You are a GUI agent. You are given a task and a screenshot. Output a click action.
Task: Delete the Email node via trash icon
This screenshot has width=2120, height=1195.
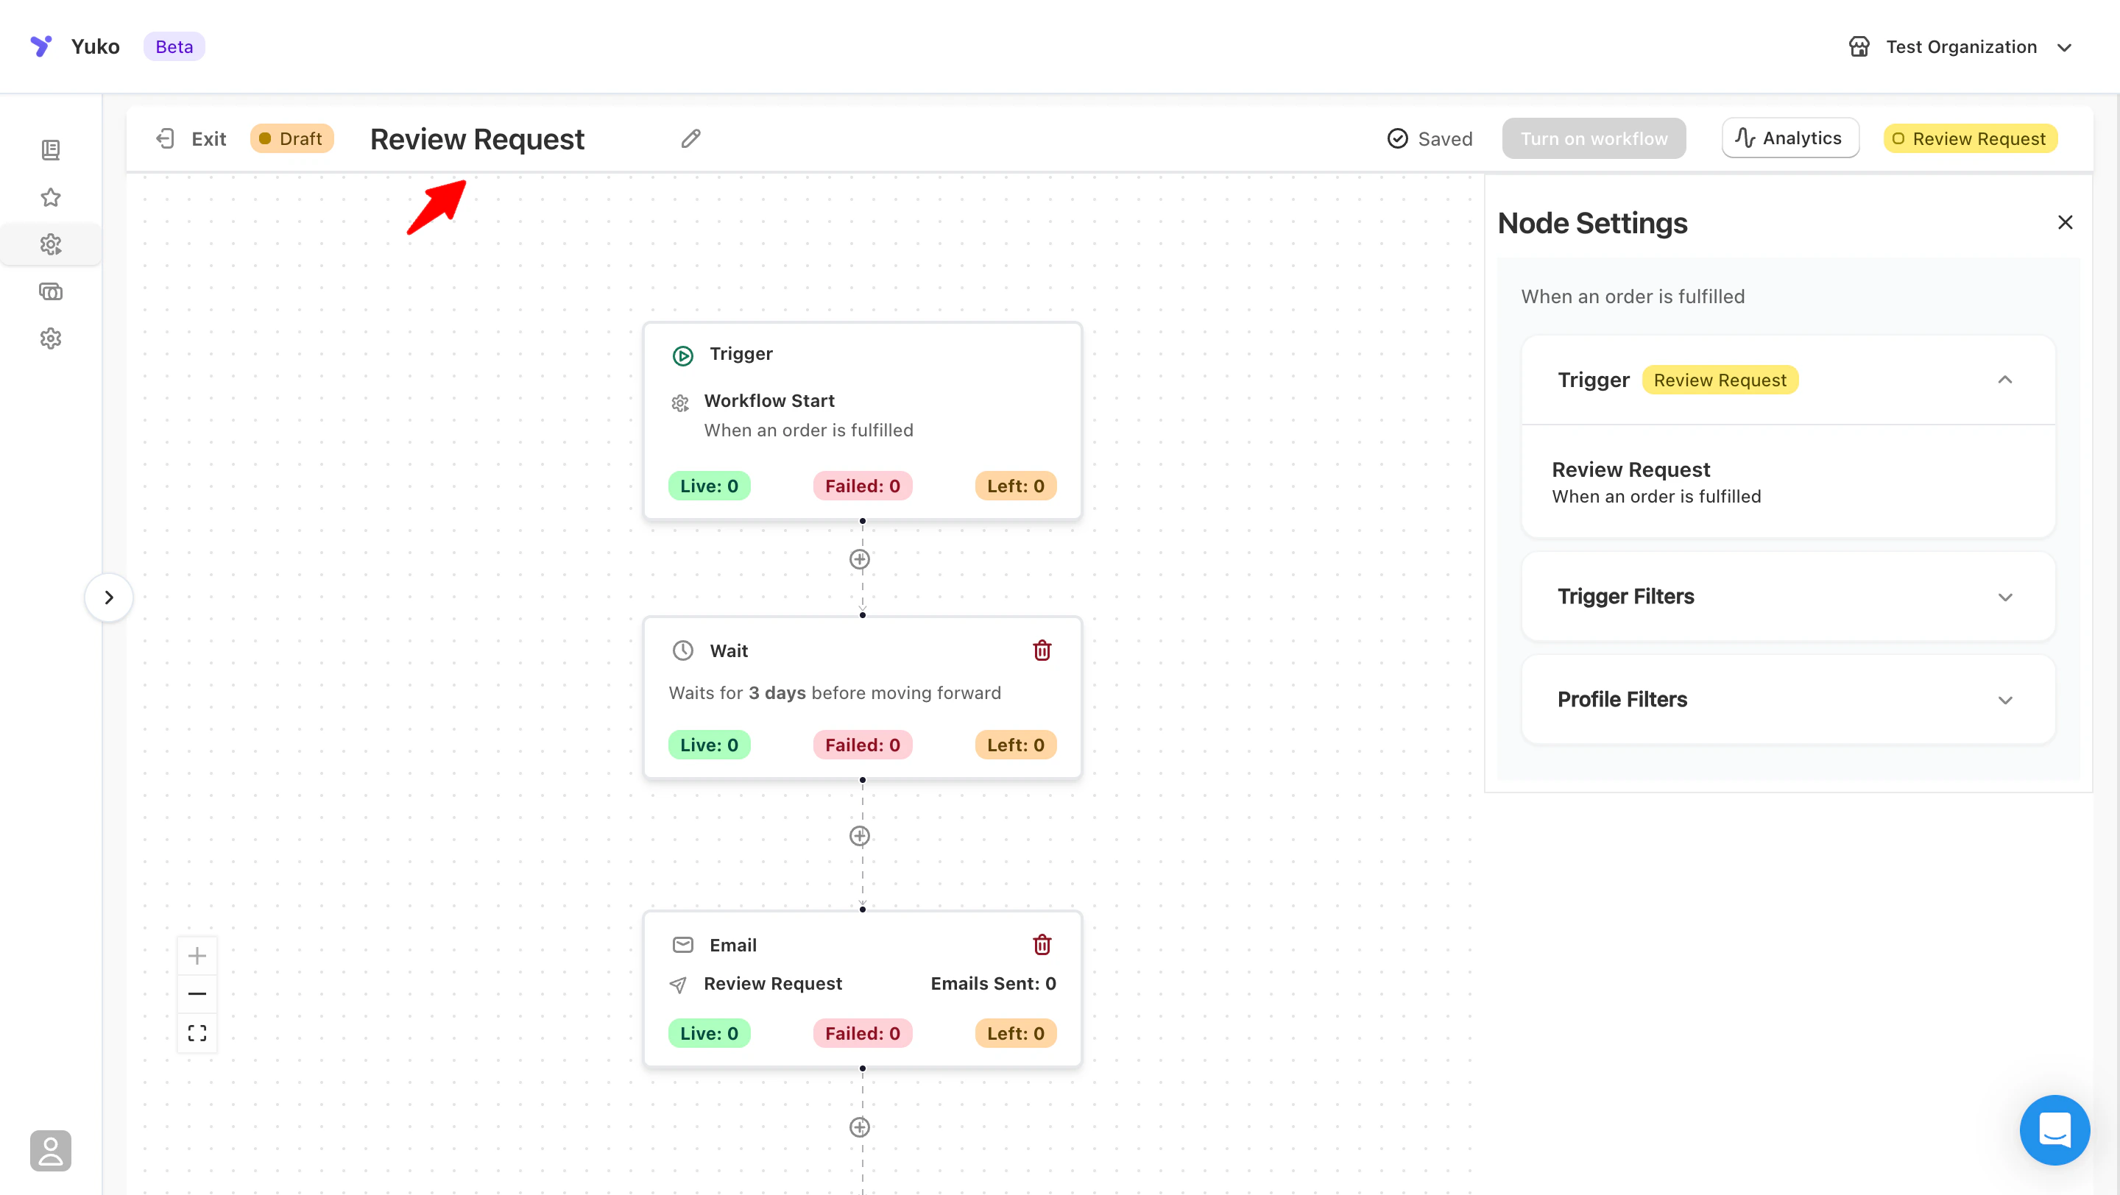tap(1042, 944)
